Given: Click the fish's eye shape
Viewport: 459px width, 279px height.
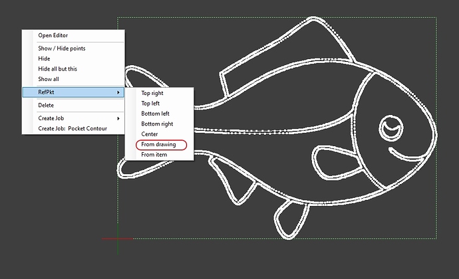Looking at the screenshot, I should 392,125.
